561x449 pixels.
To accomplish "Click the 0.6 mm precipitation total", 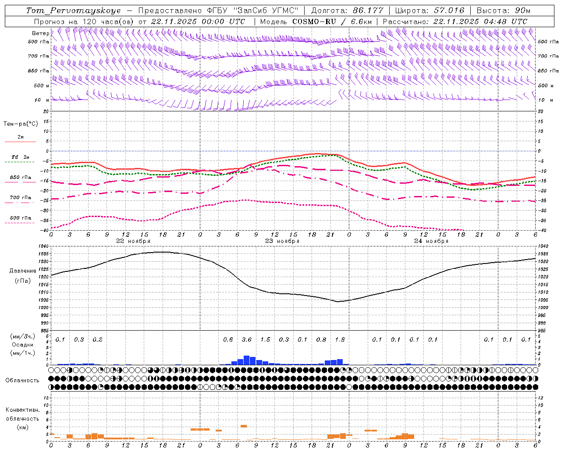I will coord(228,339).
